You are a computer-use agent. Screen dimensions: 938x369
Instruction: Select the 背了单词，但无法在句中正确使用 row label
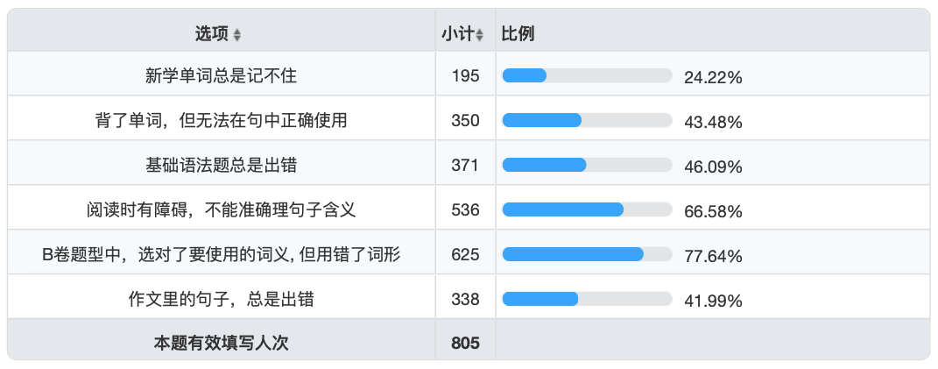tap(221, 121)
